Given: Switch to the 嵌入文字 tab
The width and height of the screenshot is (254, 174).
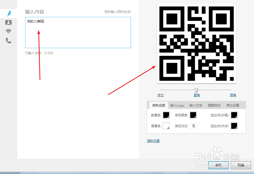Looking at the screenshot, I should (196, 106).
